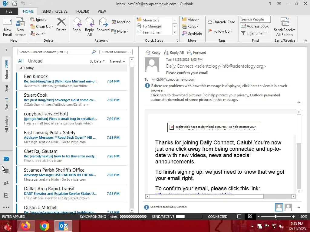
Task: Switch to Reading view in status bar
Action: (250, 216)
